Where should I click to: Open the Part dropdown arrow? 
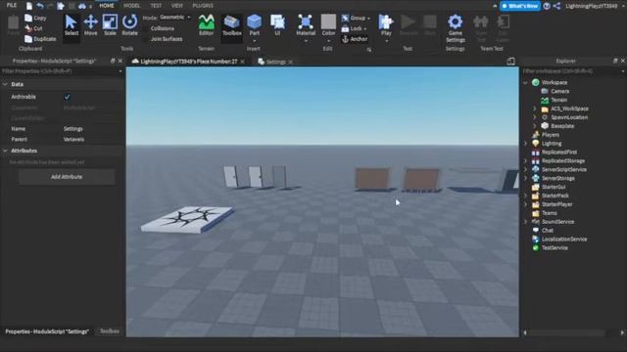click(255, 41)
